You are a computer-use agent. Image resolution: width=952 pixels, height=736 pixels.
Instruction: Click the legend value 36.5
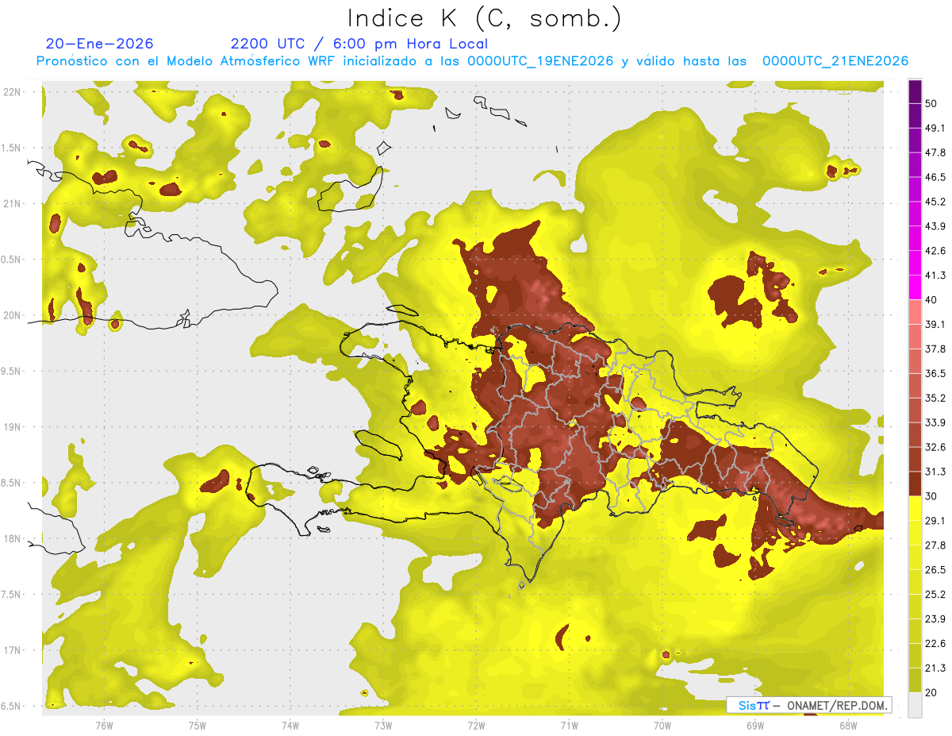(x=935, y=373)
